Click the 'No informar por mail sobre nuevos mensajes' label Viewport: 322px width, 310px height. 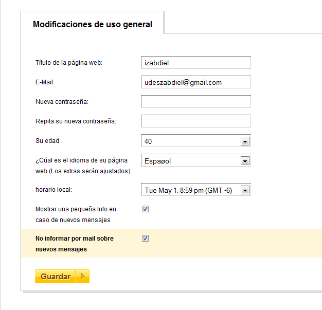click(x=75, y=244)
